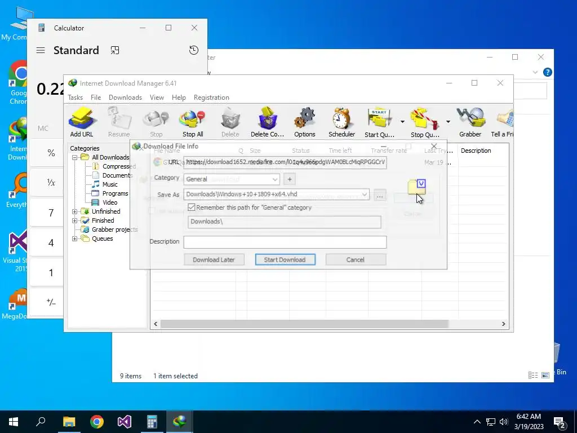Collapse the All Downloads tree node
The height and width of the screenshot is (433, 577).
[x=74, y=157]
